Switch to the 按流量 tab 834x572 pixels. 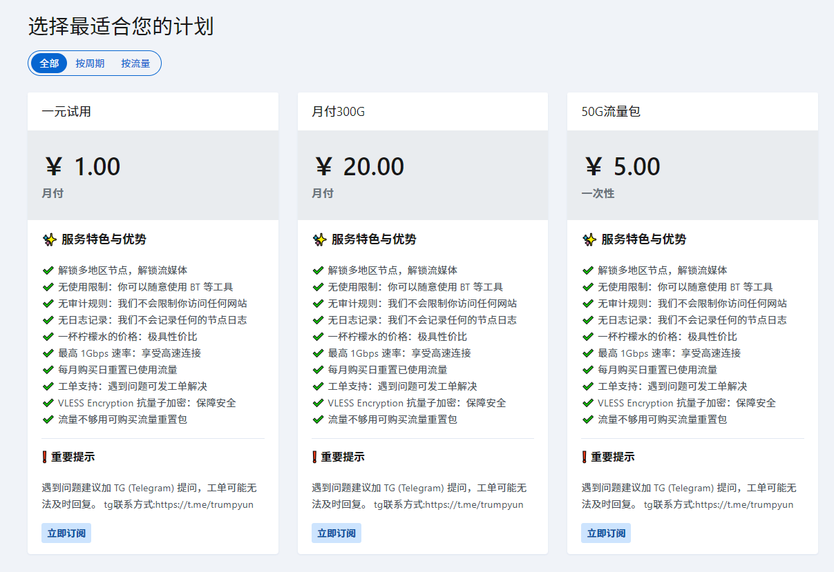click(x=135, y=63)
